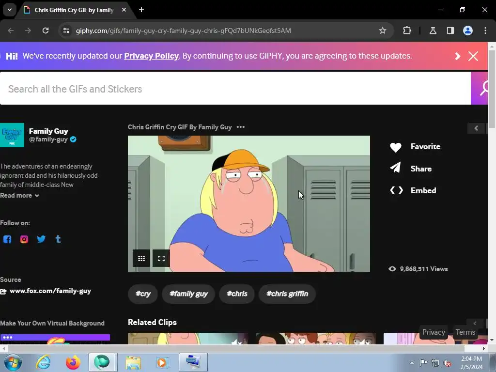Open Family Guy's Twitter icon

point(41,239)
